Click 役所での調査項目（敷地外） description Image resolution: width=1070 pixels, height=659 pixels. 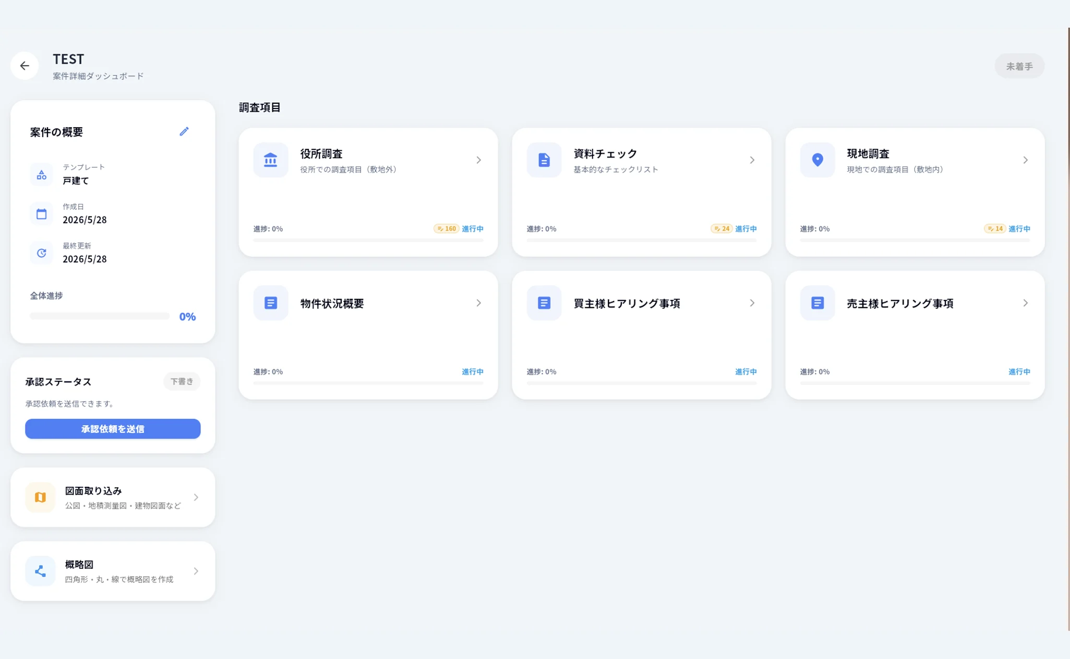(350, 170)
